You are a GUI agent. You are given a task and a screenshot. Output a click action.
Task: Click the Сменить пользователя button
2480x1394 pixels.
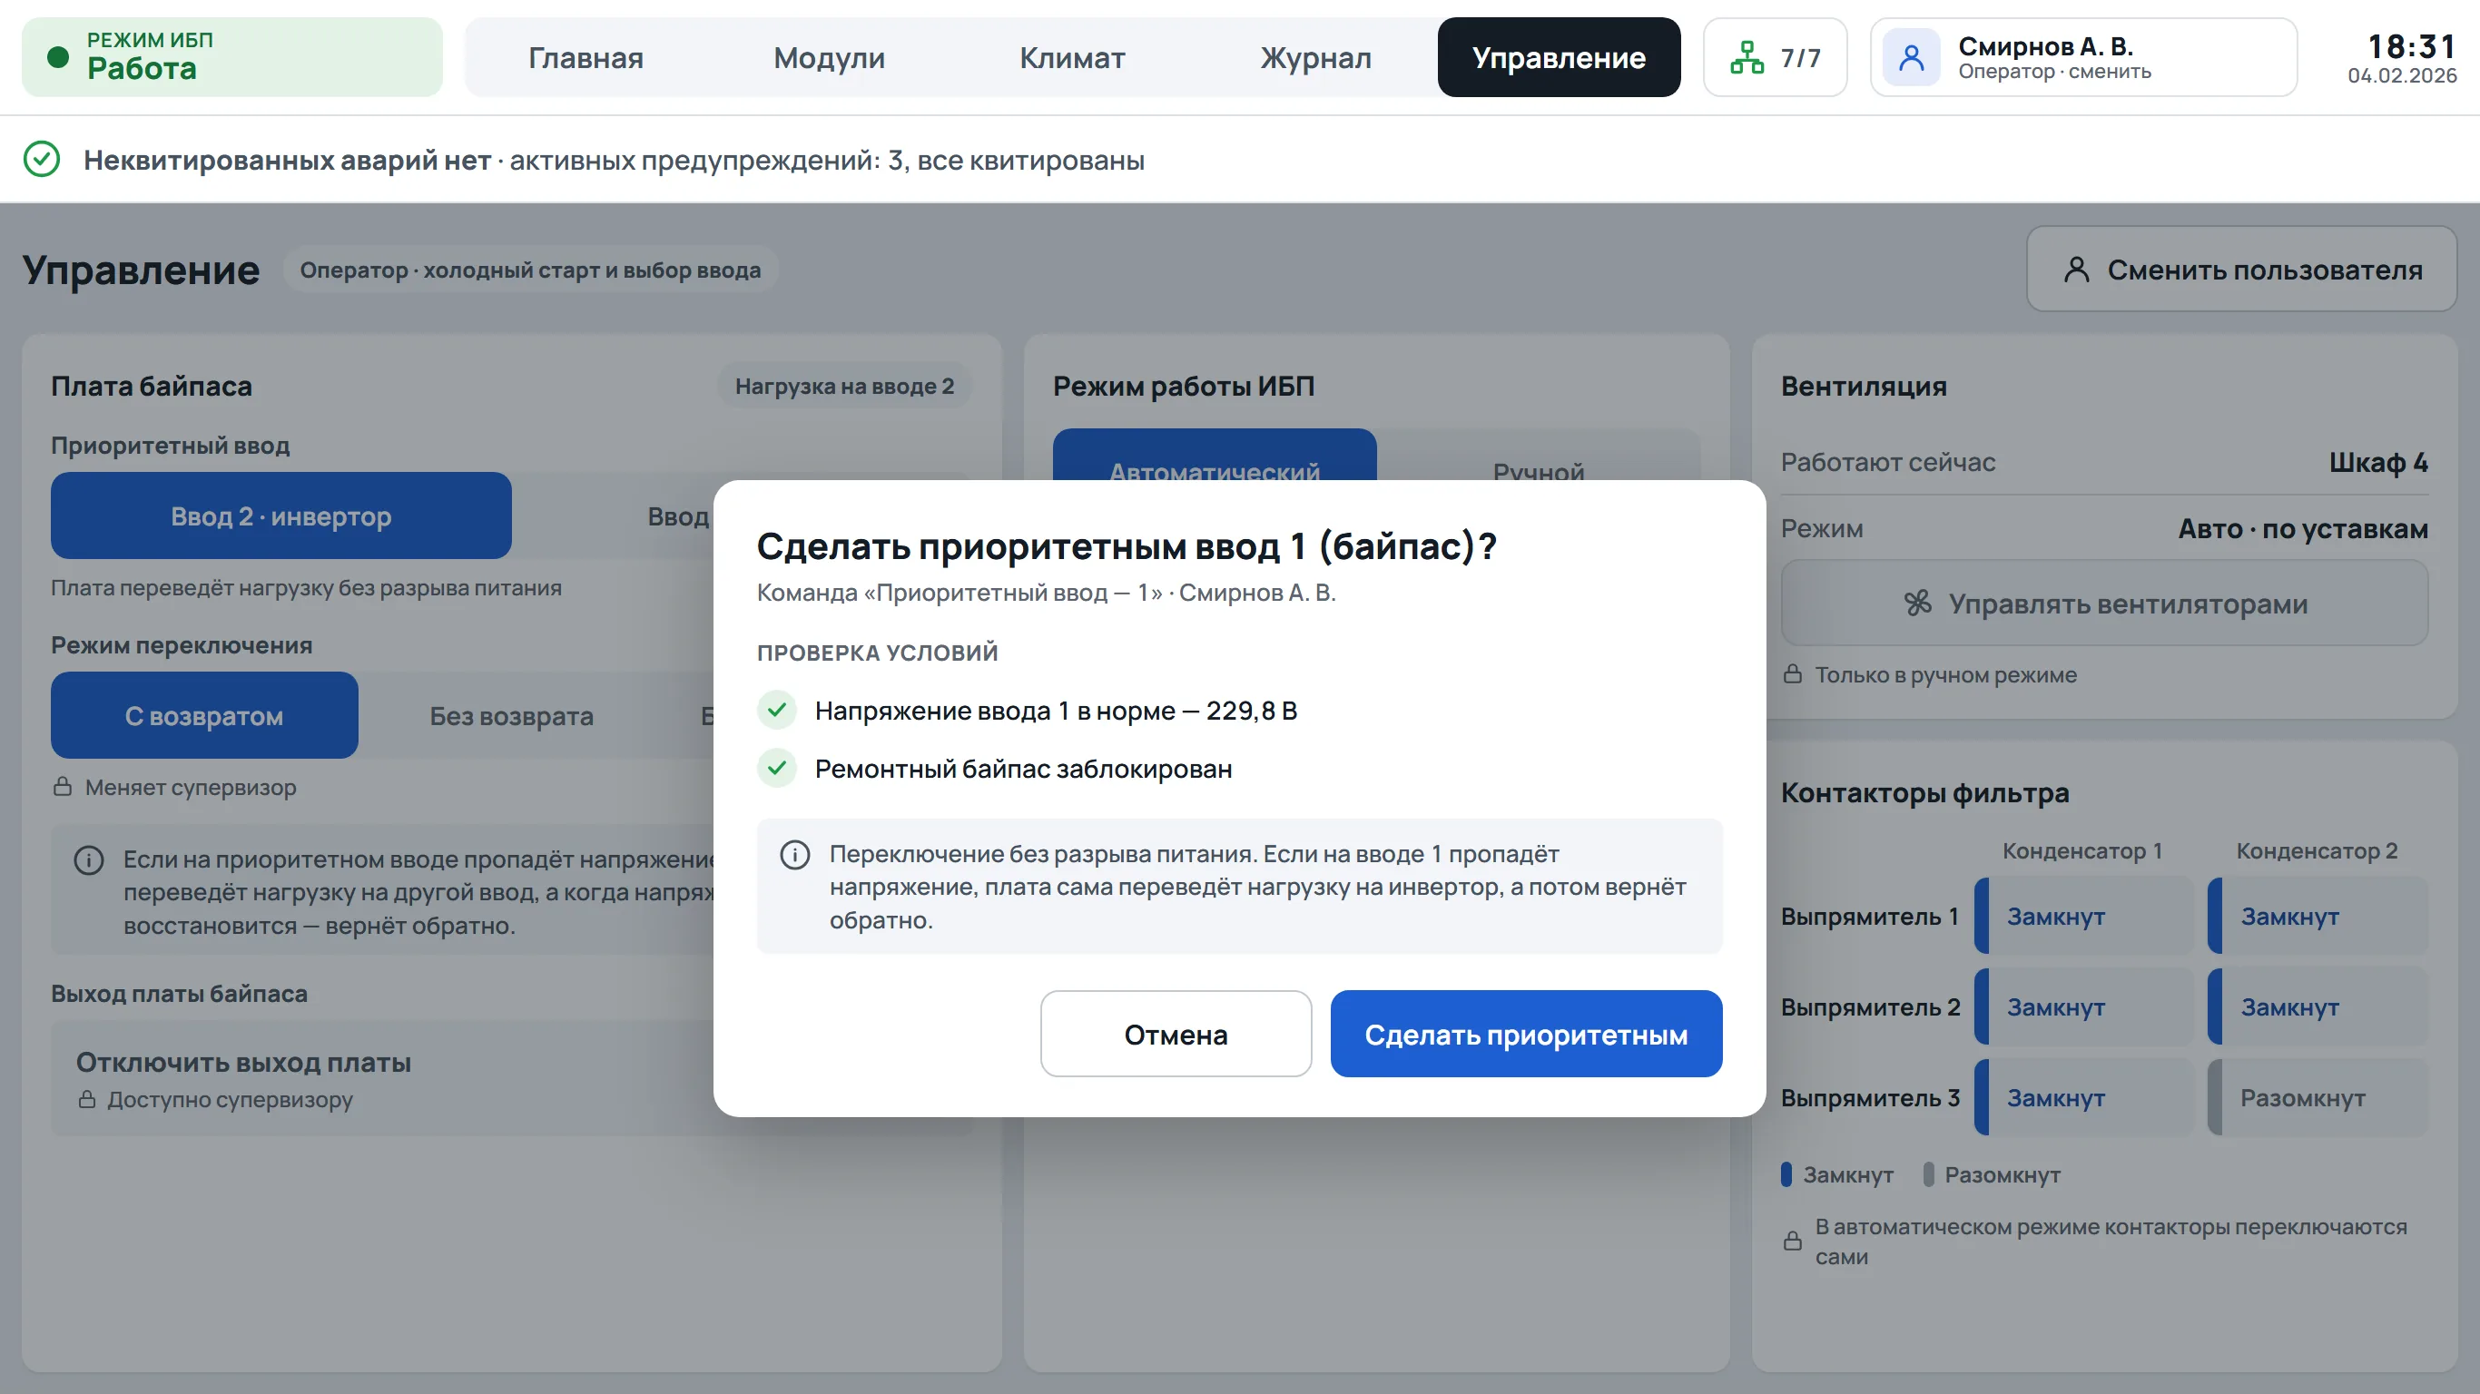(2241, 270)
